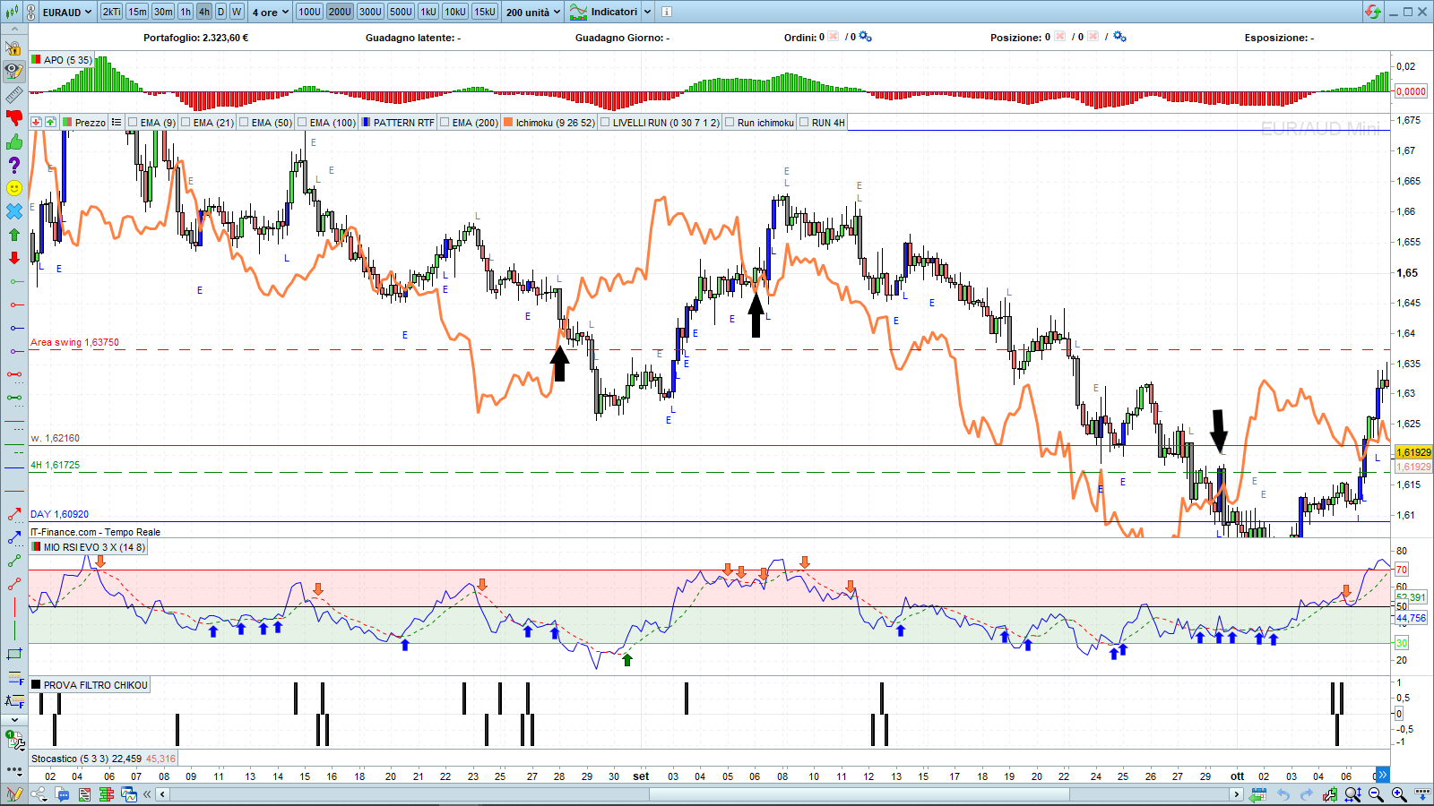This screenshot has width=1434, height=806.
Task: Expand the arrow next to Indicatori
Action: pos(647,12)
